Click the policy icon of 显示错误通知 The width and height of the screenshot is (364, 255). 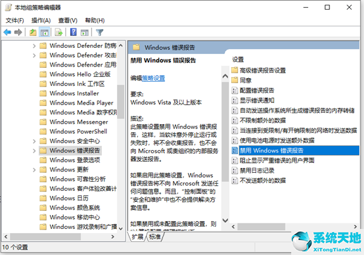235,101
